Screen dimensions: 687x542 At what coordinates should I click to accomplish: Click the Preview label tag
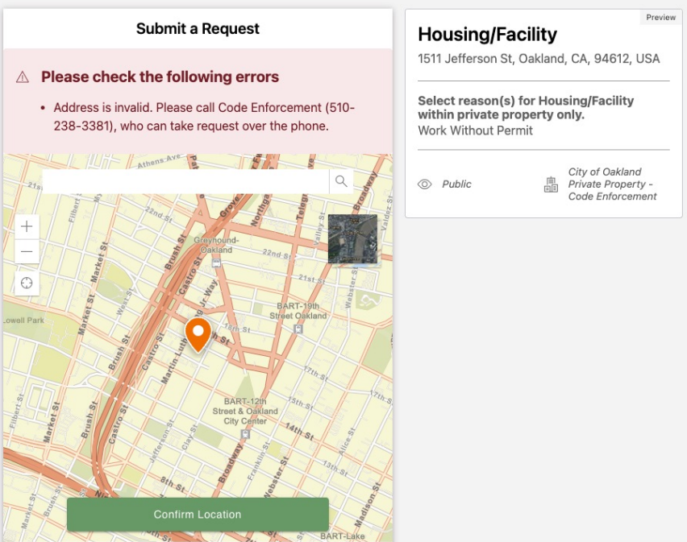pos(660,18)
